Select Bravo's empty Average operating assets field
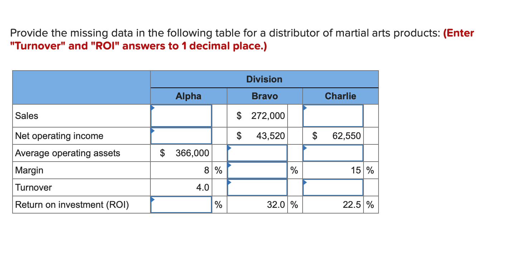 coord(257,153)
